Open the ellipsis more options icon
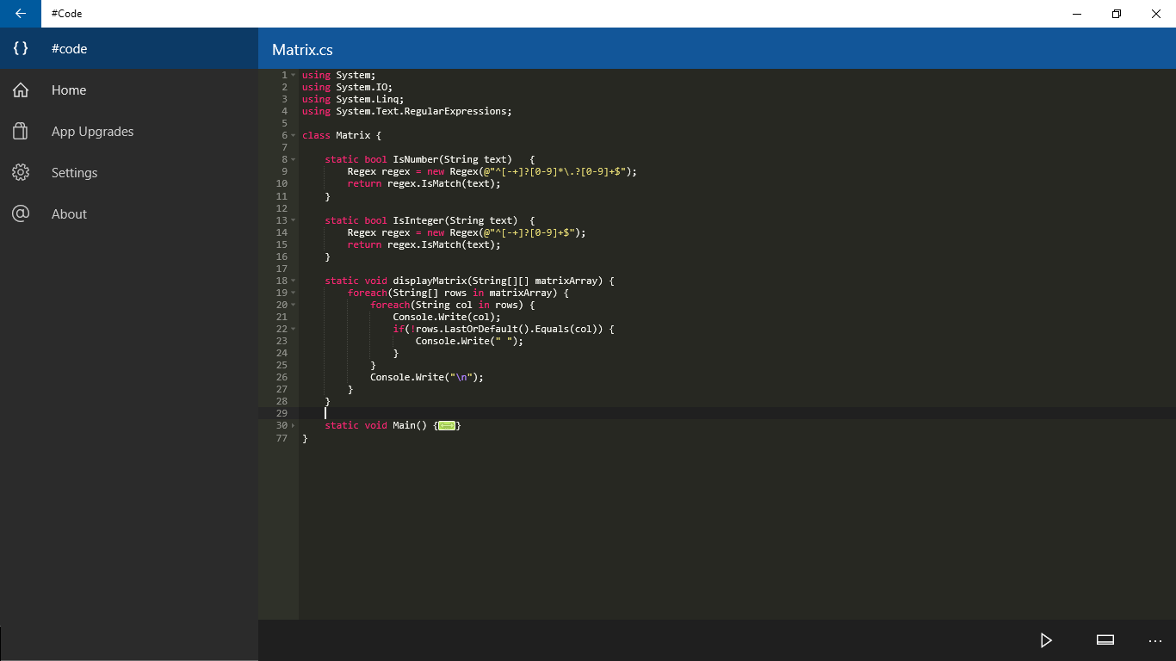 1154,640
